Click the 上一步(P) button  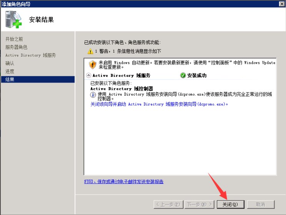[168, 204]
